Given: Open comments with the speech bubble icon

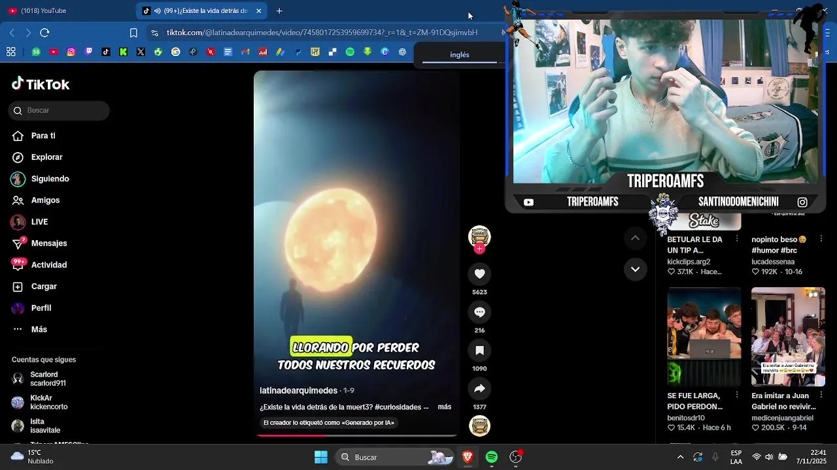Looking at the screenshot, I should coord(479,312).
